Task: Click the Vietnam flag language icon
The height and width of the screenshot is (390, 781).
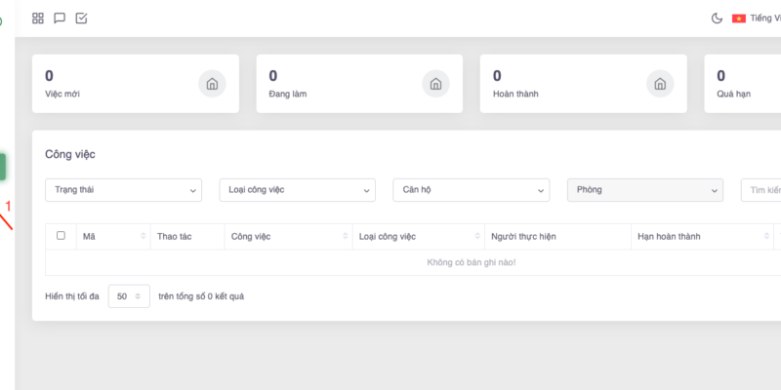Action: tap(739, 19)
